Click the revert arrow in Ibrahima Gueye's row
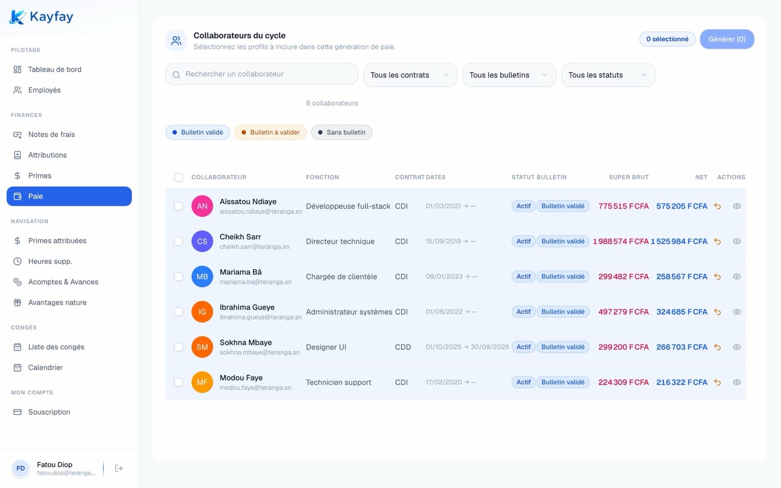781x488 pixels. click(718, 311)
